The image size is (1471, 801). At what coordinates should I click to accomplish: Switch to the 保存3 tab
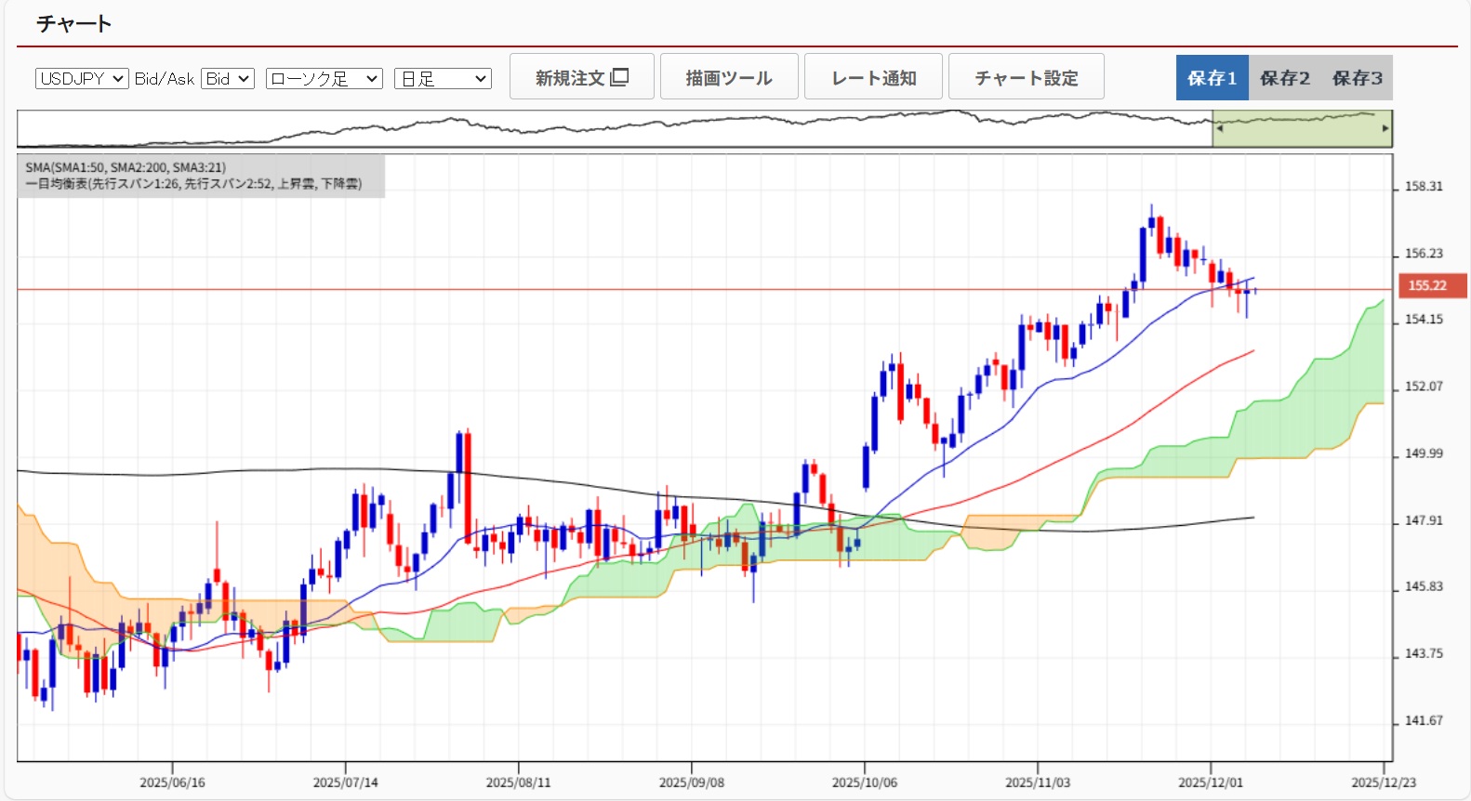click(1357, 78)
